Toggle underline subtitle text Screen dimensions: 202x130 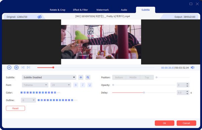(90, 85)
